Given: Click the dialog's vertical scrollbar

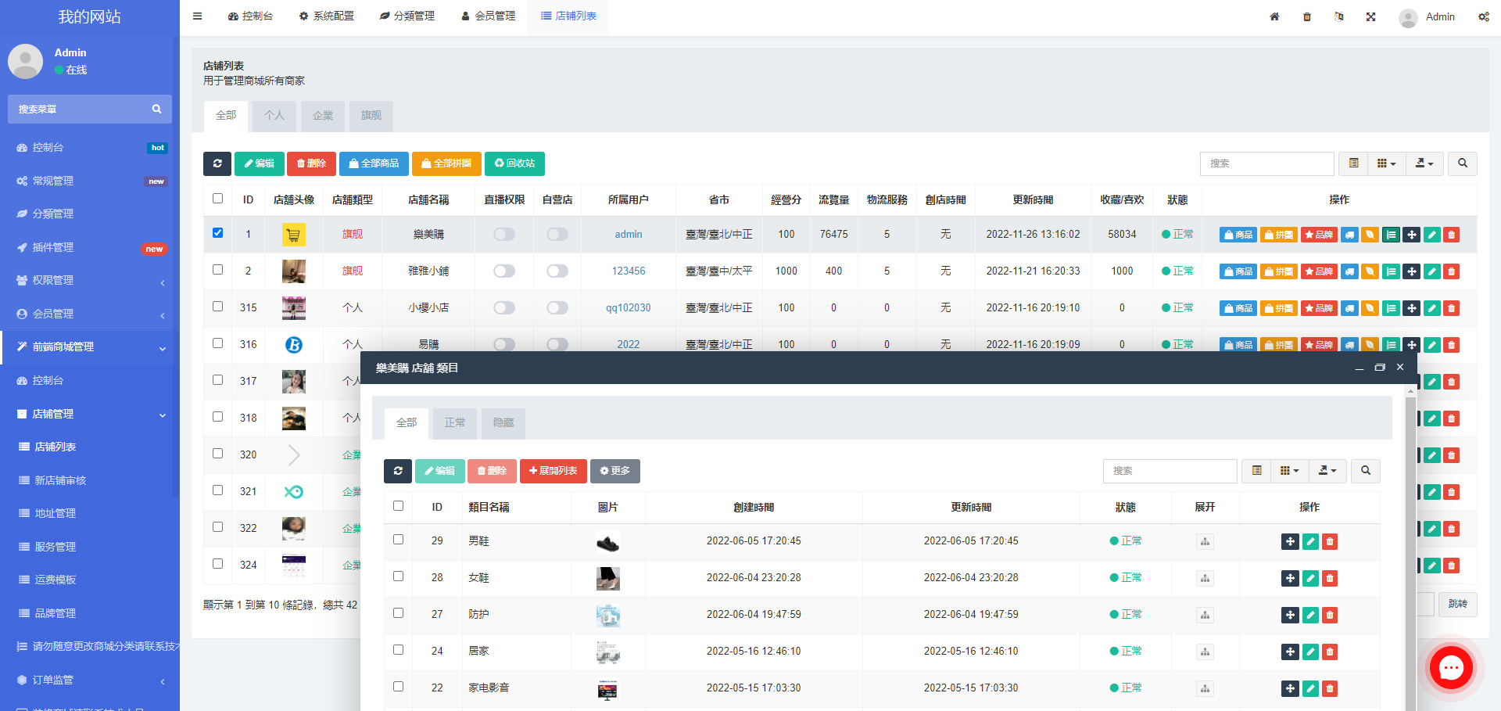Looking at the screenshot, I should pos(1410,548).
